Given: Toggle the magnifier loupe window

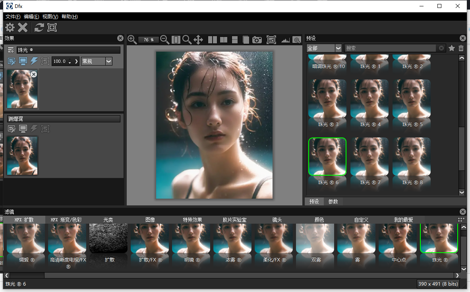Looking at the screenshot, I should coord(297,40).
